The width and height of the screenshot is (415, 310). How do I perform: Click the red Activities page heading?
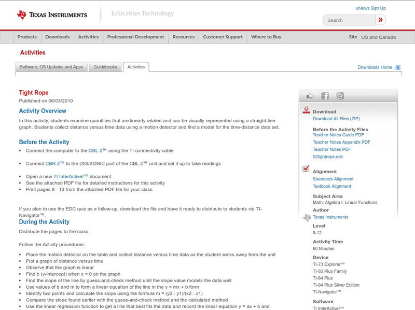coord(33,53)
